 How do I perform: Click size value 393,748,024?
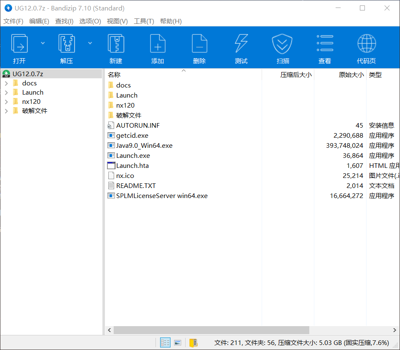(x=344, y=146)
